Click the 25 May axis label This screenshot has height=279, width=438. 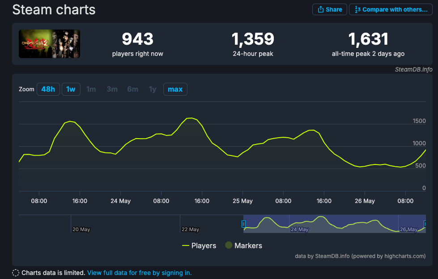coord(242,201)
